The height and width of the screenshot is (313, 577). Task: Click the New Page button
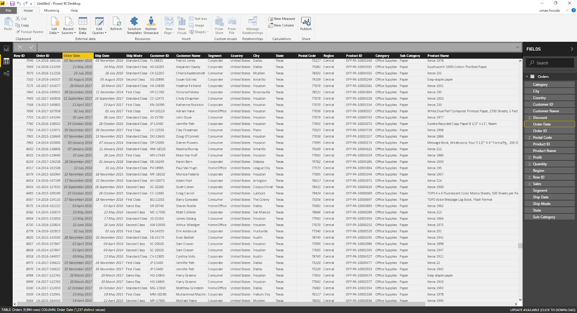point(169,26)
